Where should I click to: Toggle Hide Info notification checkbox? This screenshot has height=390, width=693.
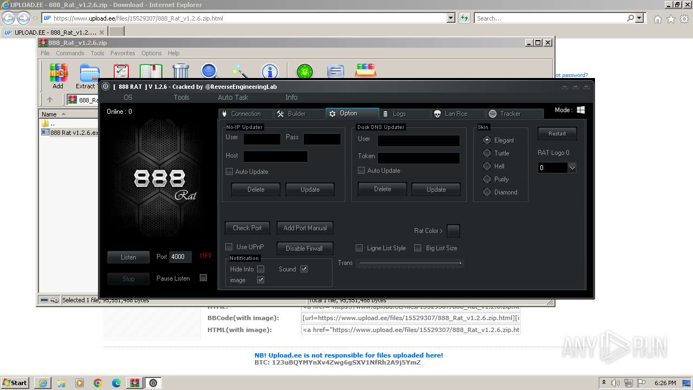261,269
